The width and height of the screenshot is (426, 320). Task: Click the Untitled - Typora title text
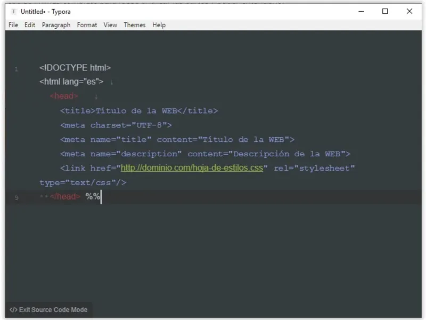[x=46, y=12]
